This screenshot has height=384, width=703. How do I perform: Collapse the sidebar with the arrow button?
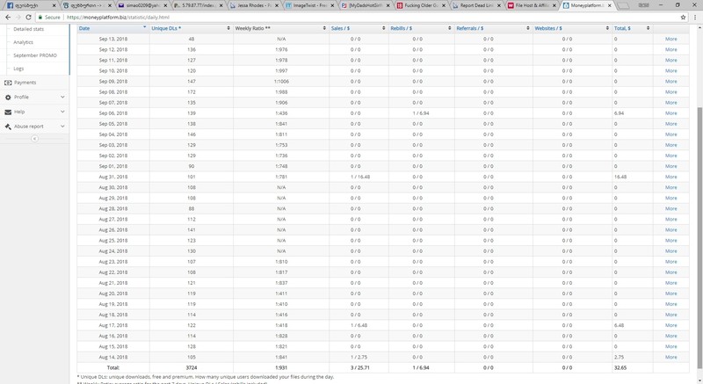[35, 139]
